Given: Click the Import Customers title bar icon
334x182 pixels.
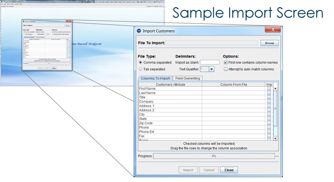Looking at the screenshot, I should [139, 31].
